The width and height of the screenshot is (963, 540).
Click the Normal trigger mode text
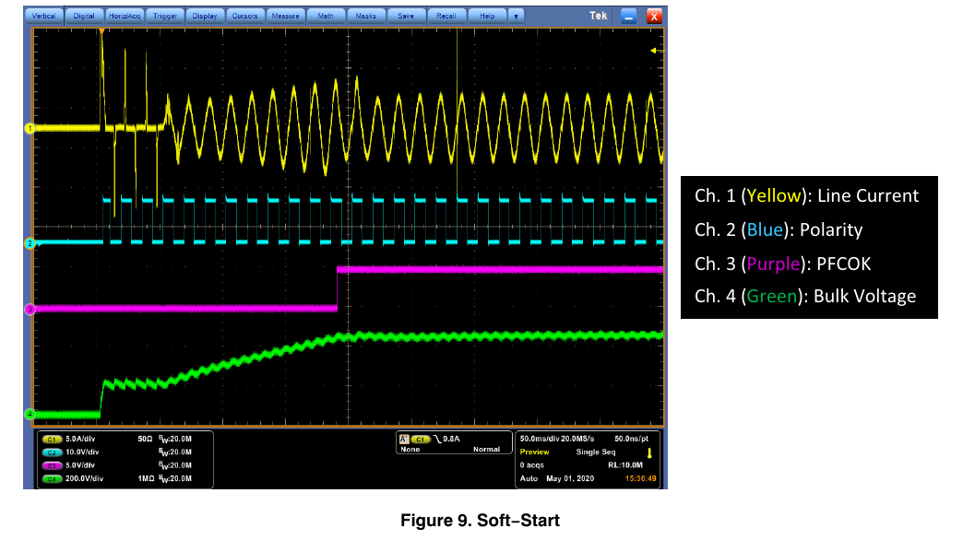(x=486, y=450)
